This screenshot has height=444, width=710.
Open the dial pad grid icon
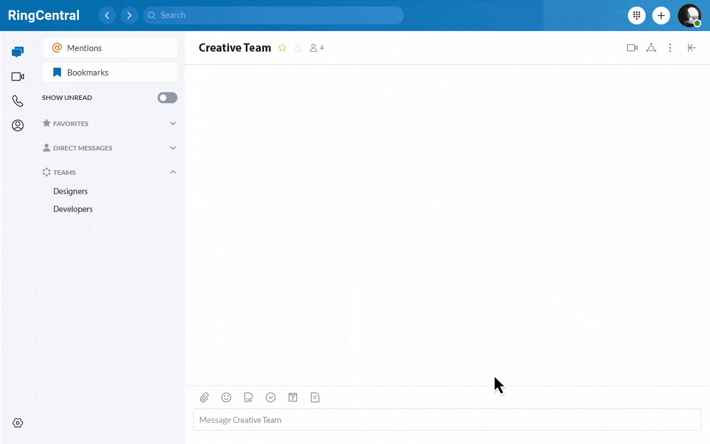point(636,16)
